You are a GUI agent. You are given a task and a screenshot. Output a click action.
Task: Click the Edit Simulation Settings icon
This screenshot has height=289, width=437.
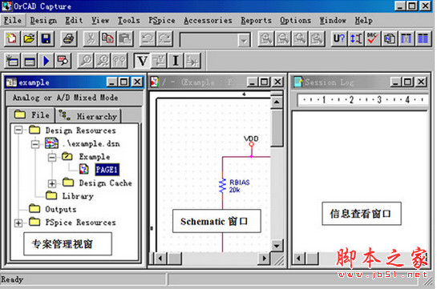pyautogui.click(x=29, y=61)
